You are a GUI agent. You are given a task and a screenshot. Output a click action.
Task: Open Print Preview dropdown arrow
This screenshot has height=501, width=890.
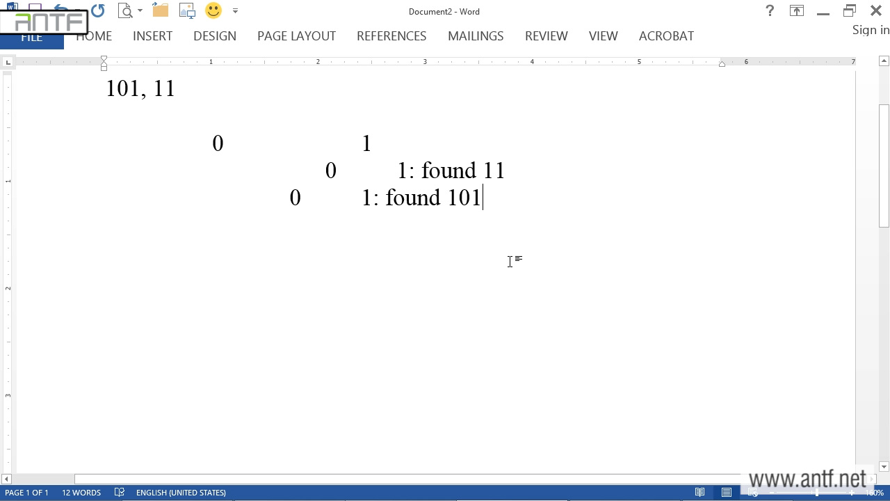(x=140, y=11)
